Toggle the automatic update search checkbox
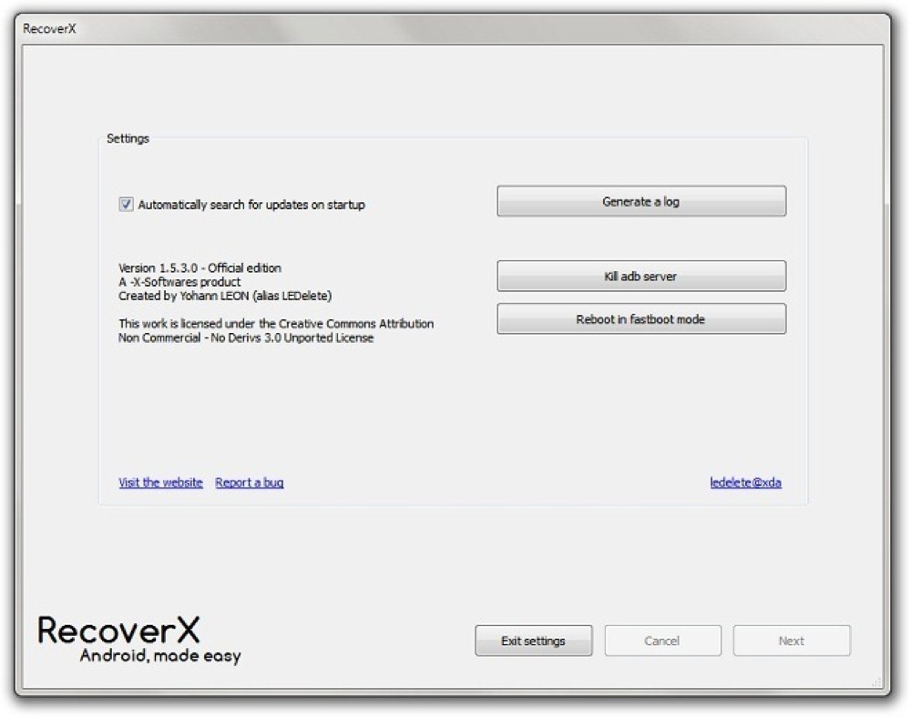Screen dimensions: 911x717 point(126,205)
